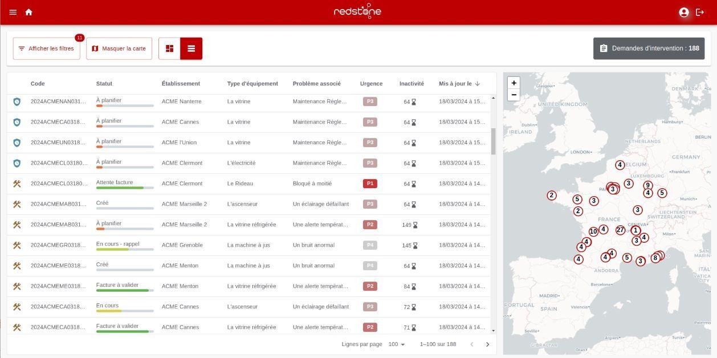Click the home icon in the top bar
717x358 pixels.
point(28,11)
